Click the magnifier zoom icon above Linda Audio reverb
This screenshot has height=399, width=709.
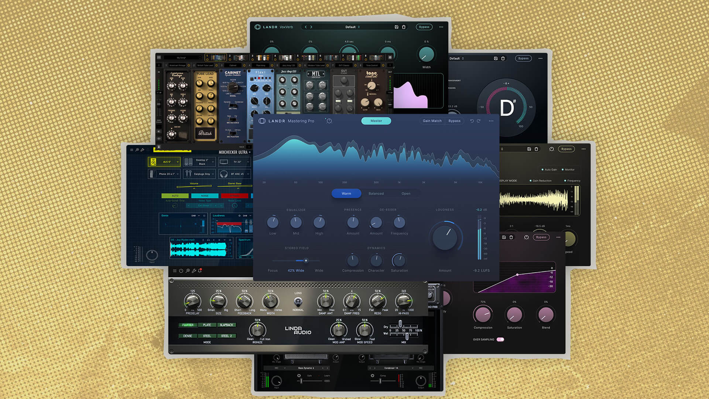[188, 271]
